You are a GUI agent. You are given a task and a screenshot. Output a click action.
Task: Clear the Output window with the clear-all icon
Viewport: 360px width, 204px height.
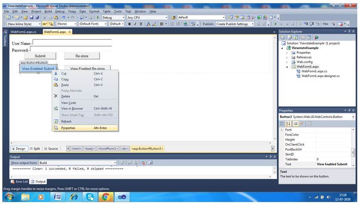click(143, 163)
